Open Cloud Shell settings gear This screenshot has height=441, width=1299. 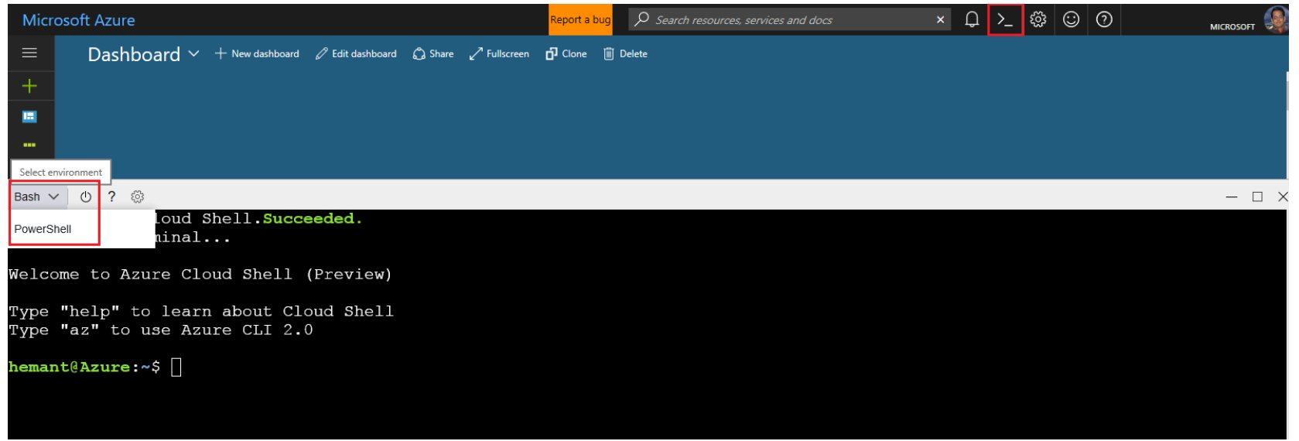click(138, 197)
